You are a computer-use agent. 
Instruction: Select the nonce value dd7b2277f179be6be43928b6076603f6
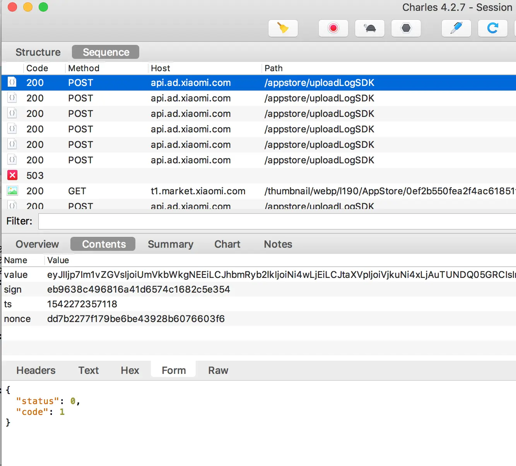click(x=136, y=319)
